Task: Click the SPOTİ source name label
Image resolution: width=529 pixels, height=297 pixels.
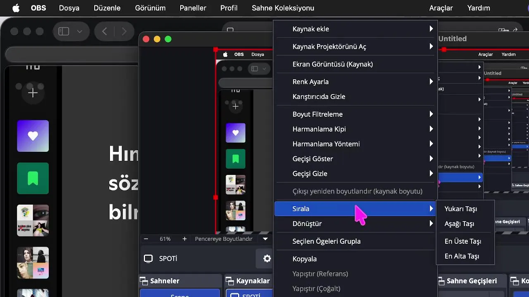Action: (x=168, y=259)
